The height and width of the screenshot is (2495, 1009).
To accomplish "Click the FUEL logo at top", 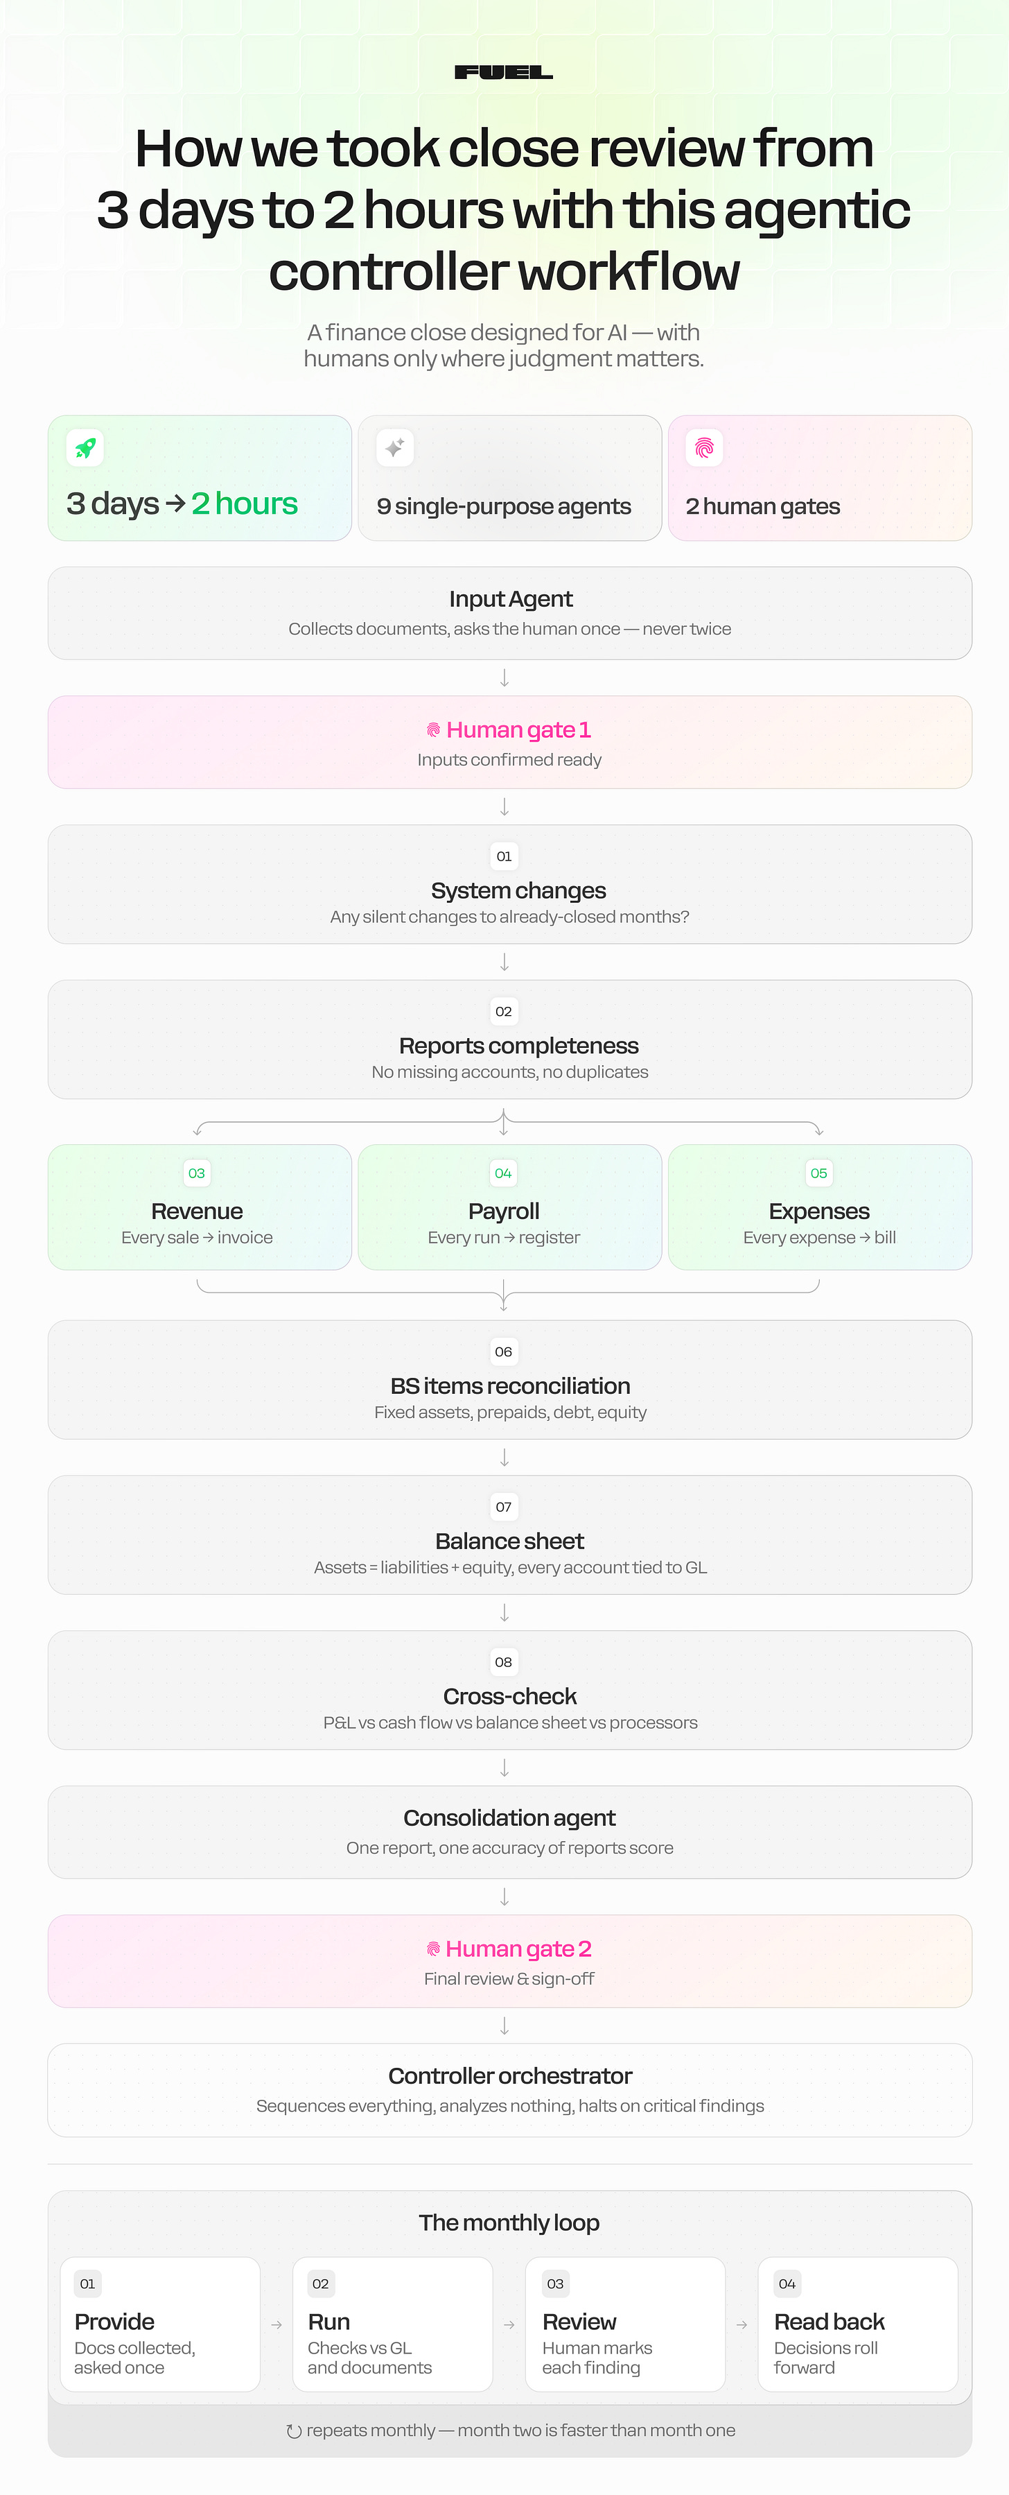I will [x=504, y=73].
